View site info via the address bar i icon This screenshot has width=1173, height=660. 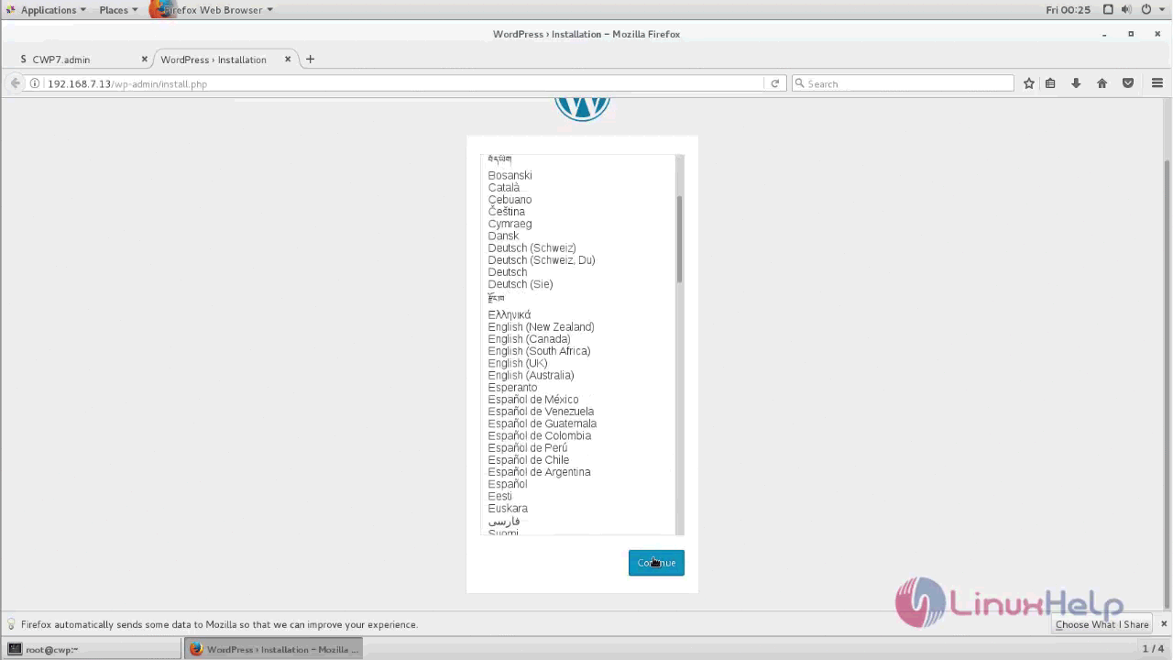[35, 83]
